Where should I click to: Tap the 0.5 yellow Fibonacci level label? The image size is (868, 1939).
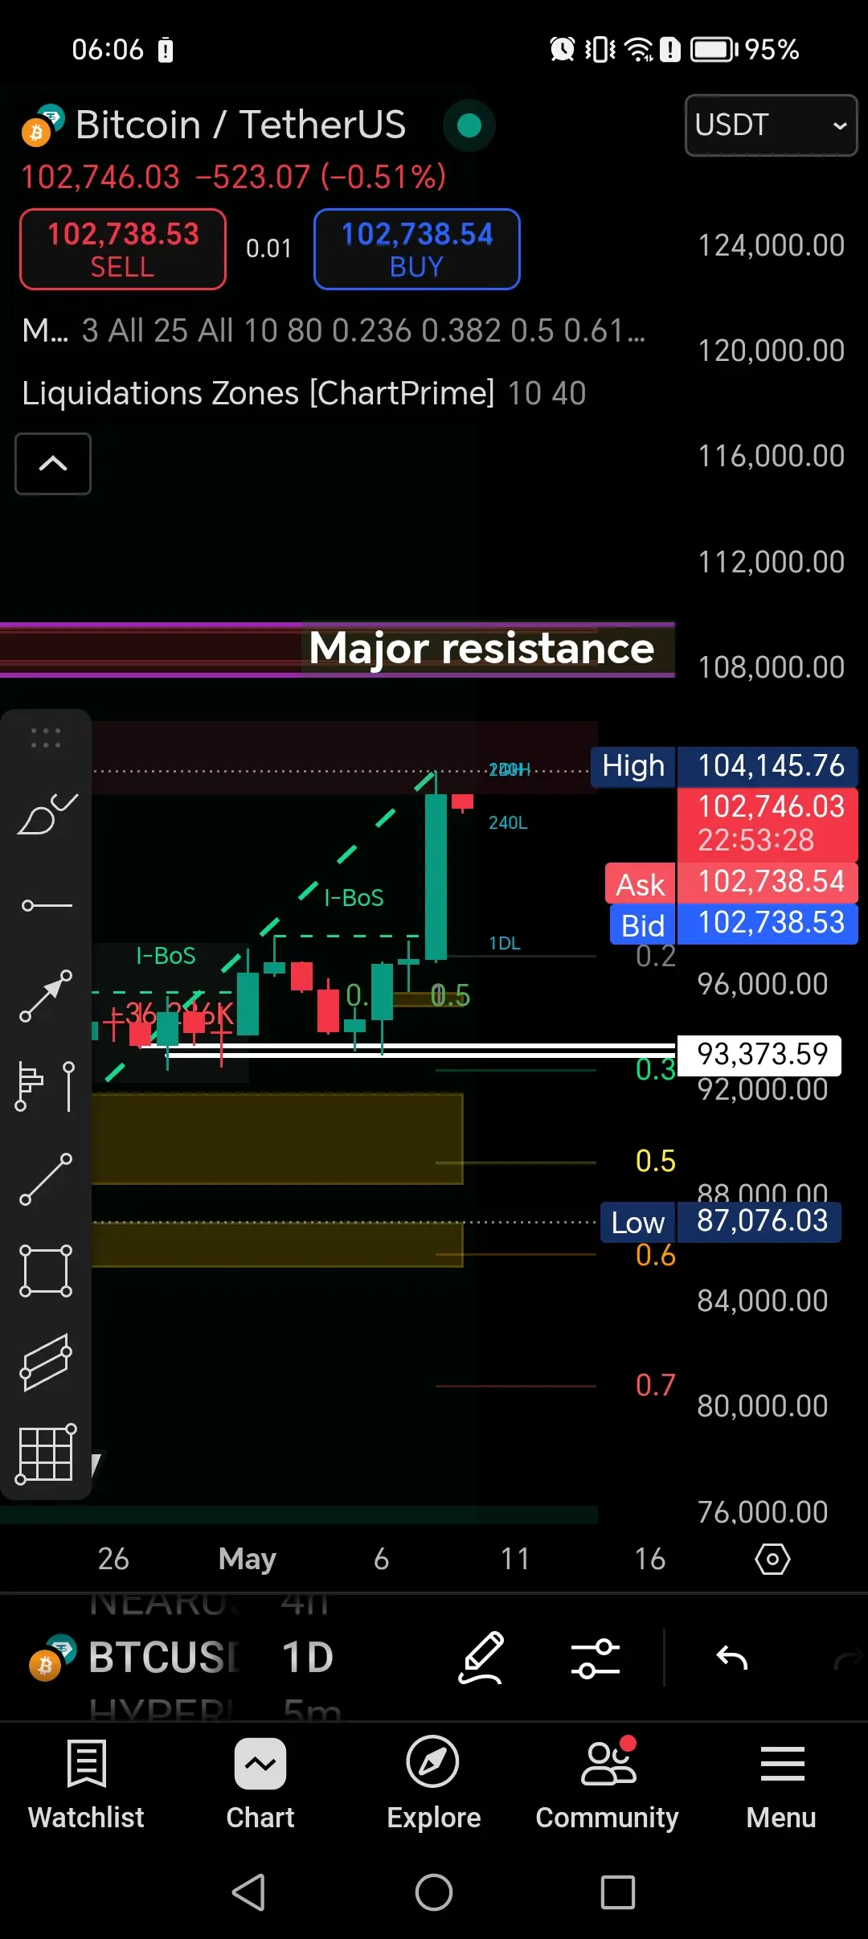656,1162
